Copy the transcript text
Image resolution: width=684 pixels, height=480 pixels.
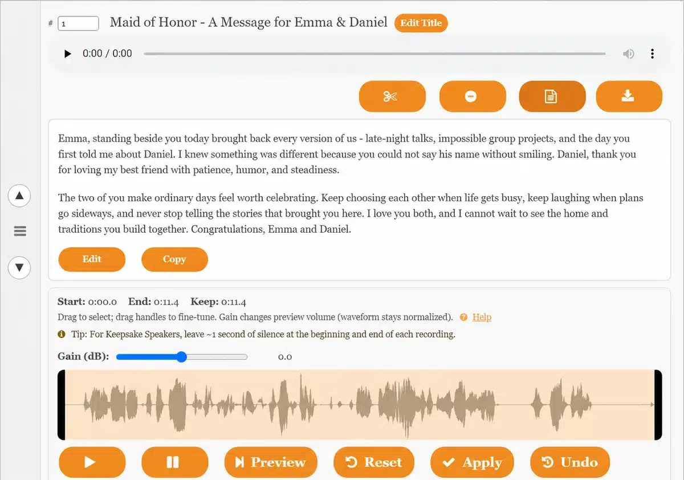coord(174,259)
